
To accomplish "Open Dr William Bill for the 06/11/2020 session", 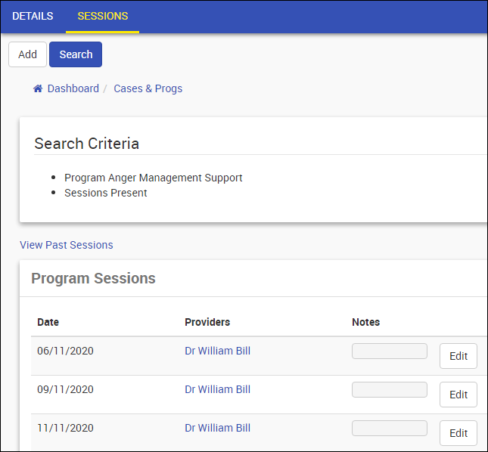I will [217, 351].
